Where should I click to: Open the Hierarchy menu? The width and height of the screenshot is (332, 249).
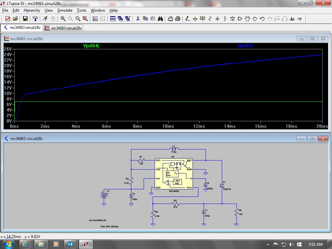[x=32, y=10]
